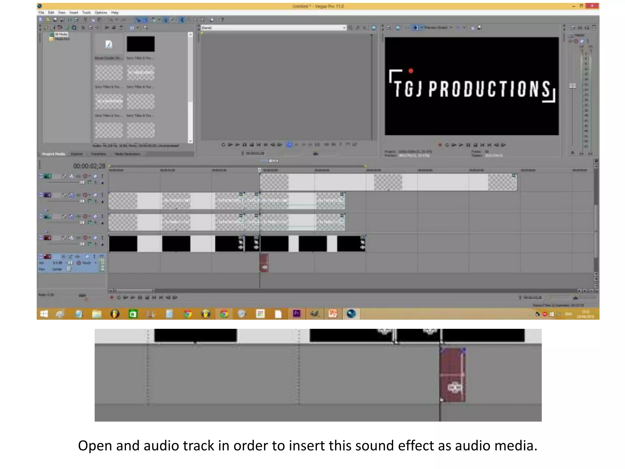Click the Save Snapshot icon in video preview
The image size is (625, 469).
click(x=479, y=27)
